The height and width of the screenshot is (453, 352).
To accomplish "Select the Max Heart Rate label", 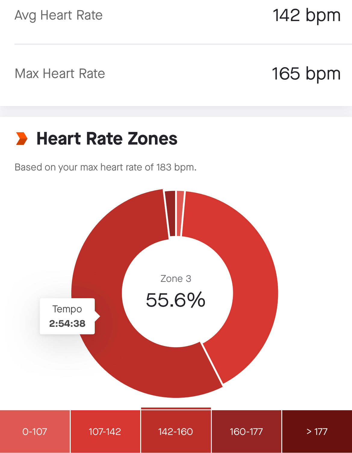I will tap(60, 74).
